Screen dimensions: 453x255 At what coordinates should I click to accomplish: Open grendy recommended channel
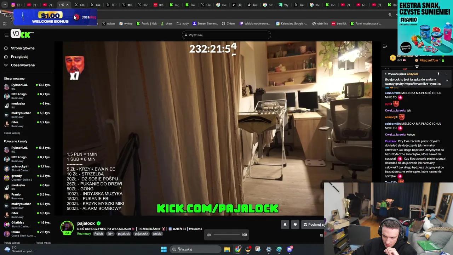pyautogui.click(x=27, y=177)
